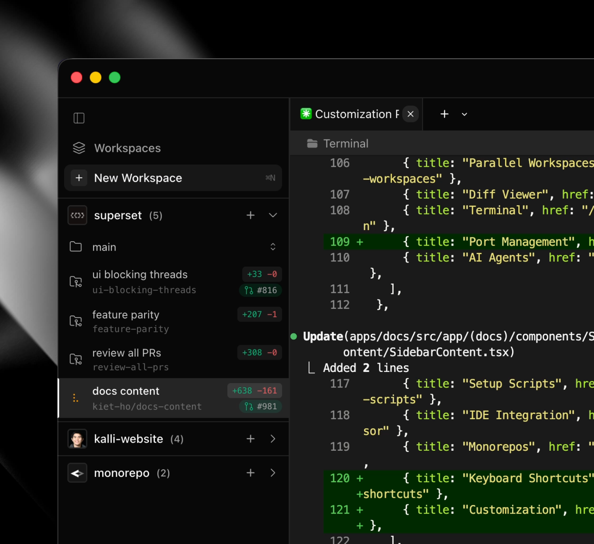Screen dimensions: 594x544
Task: Collapse the superset project group
Action: tap(273, 215)
